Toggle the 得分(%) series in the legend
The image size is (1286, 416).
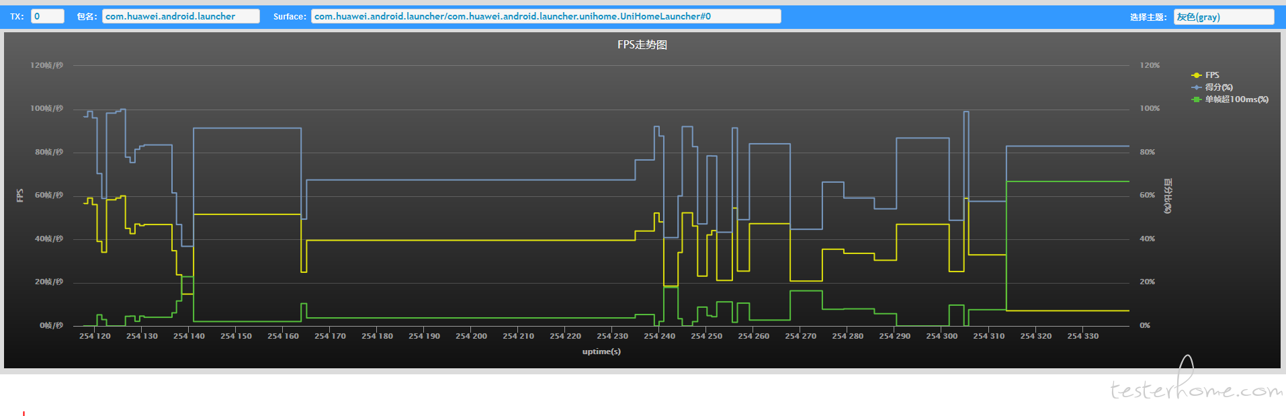(x=1212, y=87)
